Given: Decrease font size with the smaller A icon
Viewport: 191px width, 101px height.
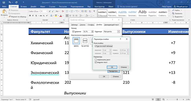Looking at the screenshot, I should pos(53,11).
